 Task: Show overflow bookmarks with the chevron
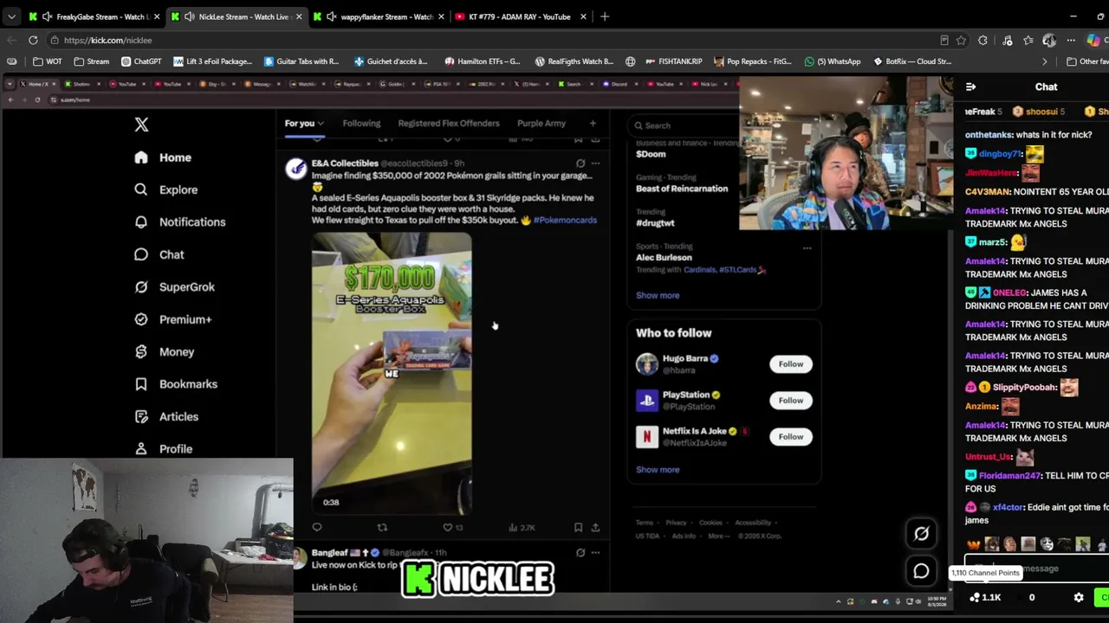(x=1044, y=61)
